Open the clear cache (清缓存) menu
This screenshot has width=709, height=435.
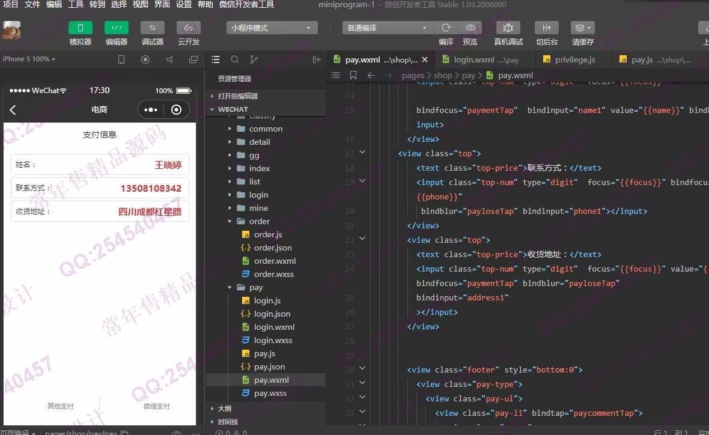582,28
